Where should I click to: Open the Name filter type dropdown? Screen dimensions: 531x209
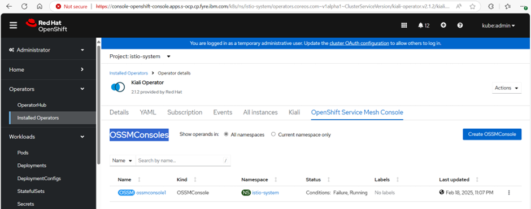tap(122, 160)
